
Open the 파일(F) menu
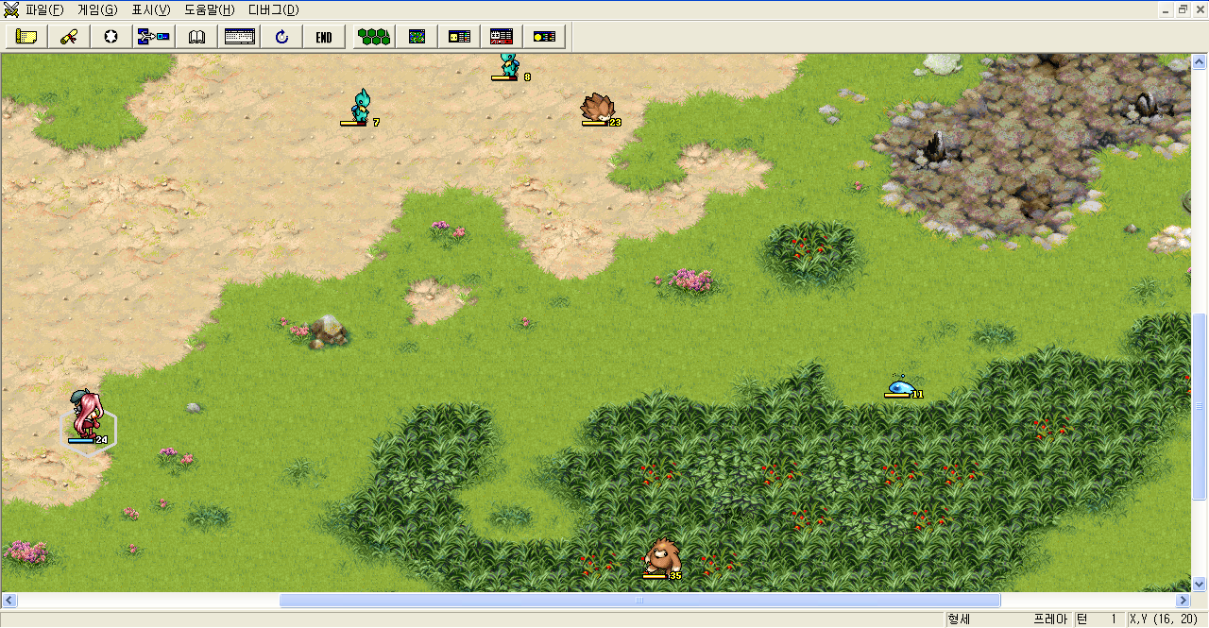tap(45, 10)
